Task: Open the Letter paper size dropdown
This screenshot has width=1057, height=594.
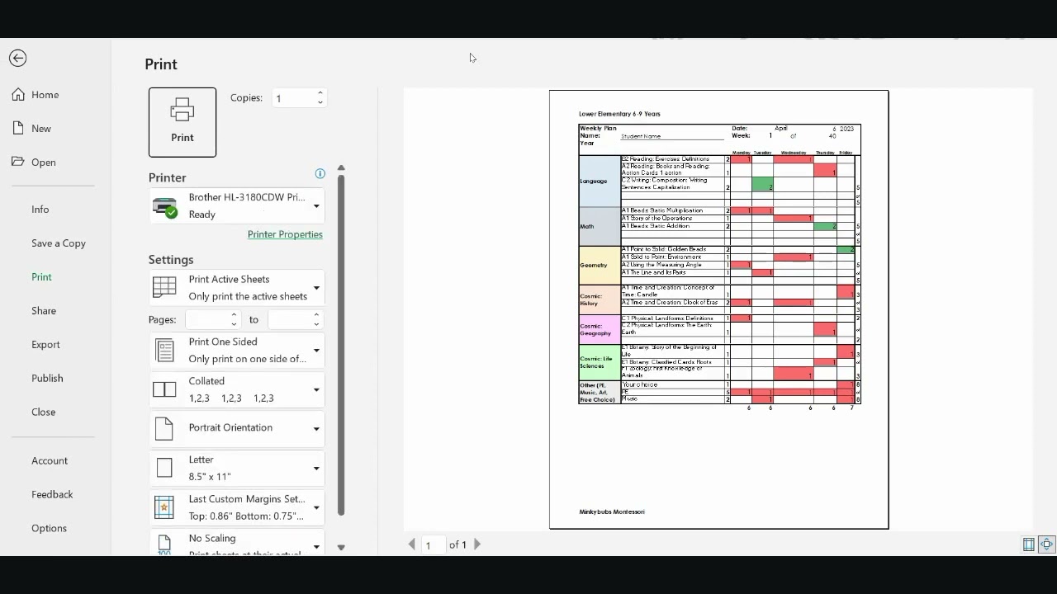Action: (x=237, y=468)
